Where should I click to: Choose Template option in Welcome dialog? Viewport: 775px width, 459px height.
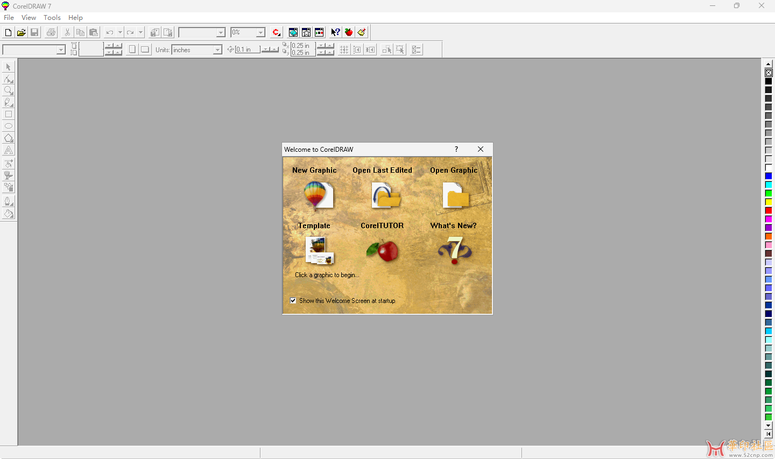[319, 250]
